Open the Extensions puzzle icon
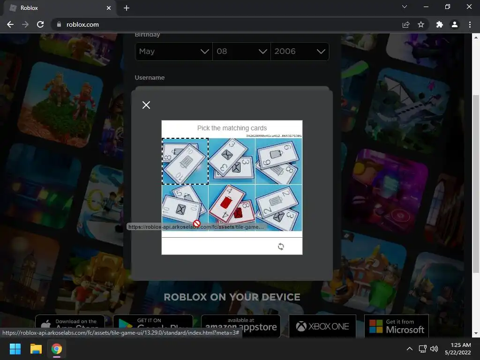 click(440, 24)
